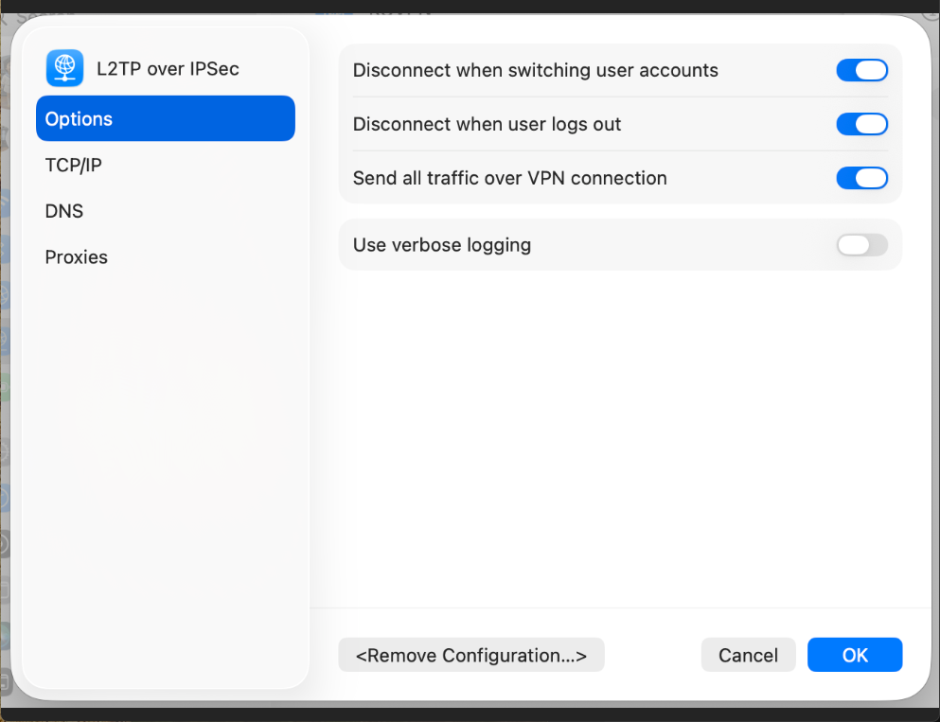Image resolution: width=940 pixels, height=722 pixels.
Task: Click empty sidebar space below Proxies
Action: coord(165,454)
